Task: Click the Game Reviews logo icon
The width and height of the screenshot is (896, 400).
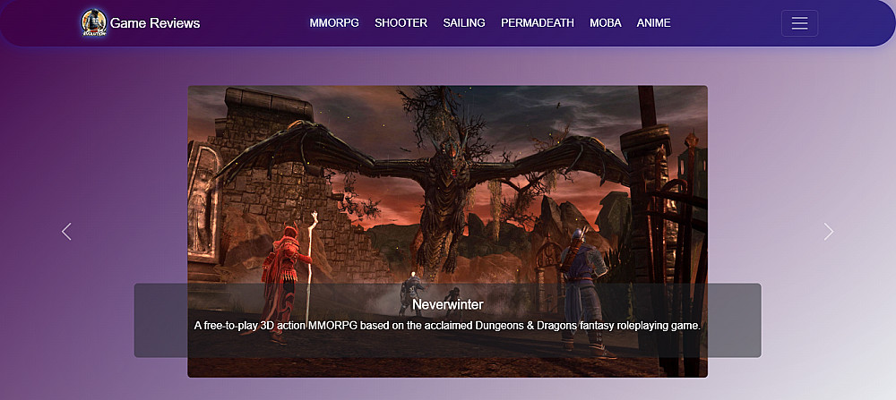Action: pyautogui.click(x=94, y=23)
